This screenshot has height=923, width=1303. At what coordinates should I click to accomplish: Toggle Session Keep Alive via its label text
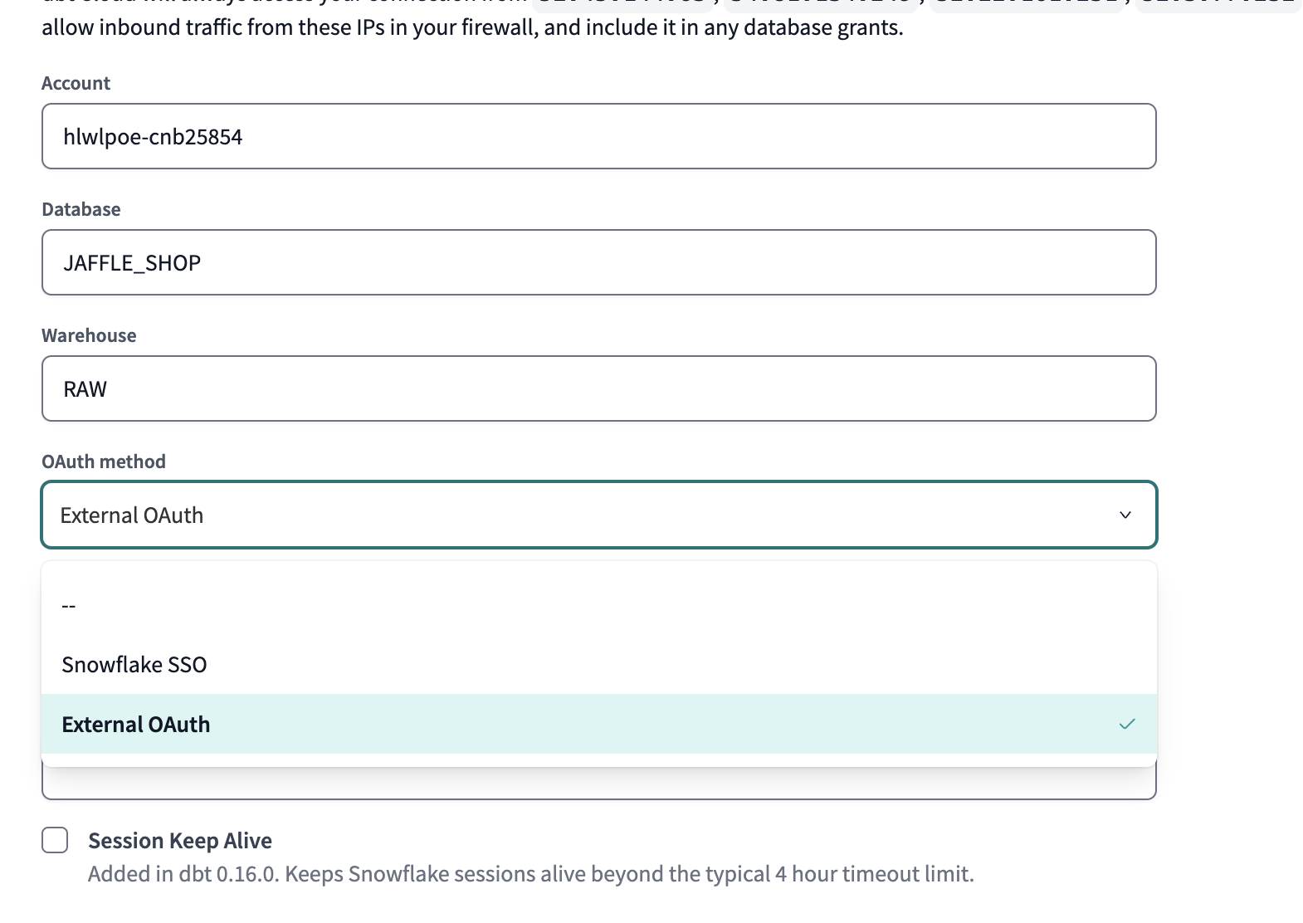(179, 840)
